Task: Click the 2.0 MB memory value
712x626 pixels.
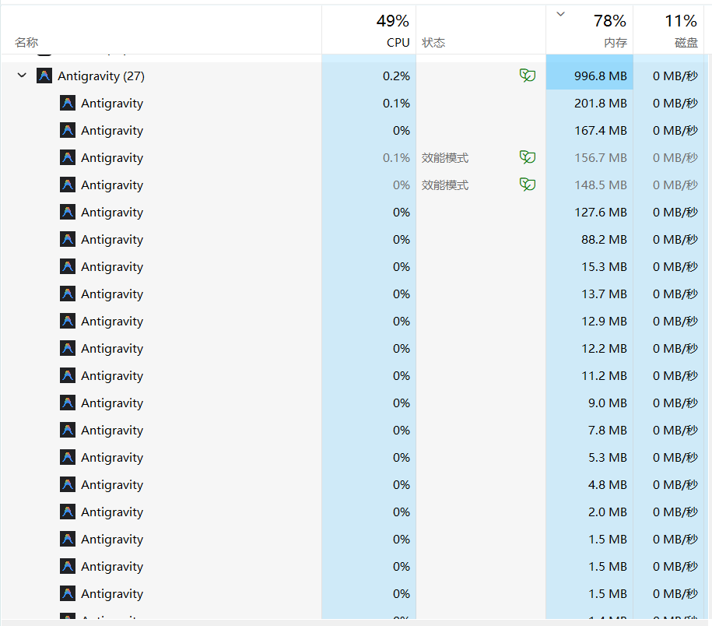Action: point(608,512)
